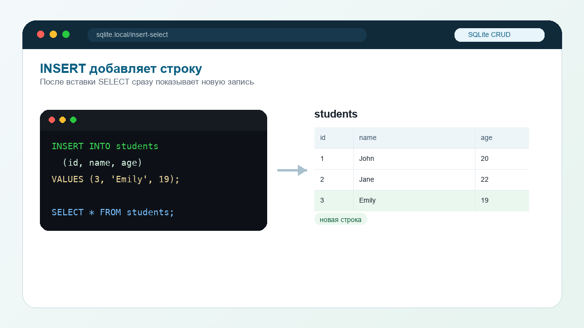Select the "Jane" name cell

click(414, 180)
